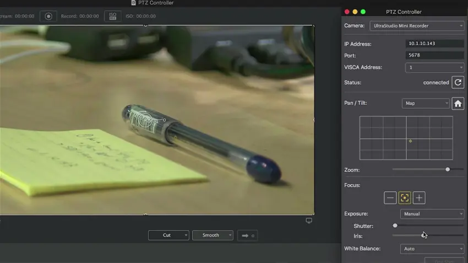Screen dimensions: 468x263
Task: Click the monitor icon below preview
Action: tap(309, 221)
